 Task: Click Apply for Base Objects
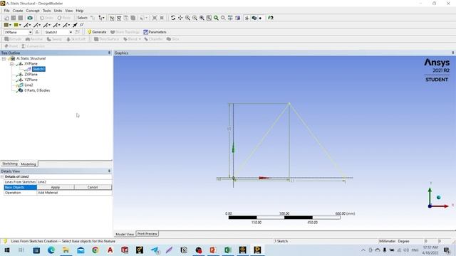coord(56,187)
